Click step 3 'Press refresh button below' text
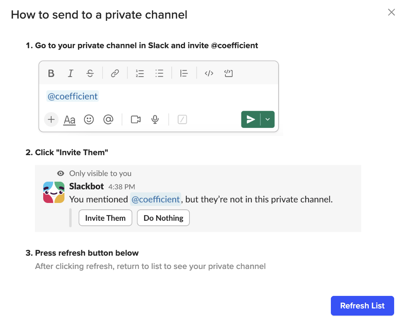Screen dimensions: 404x327 click(x=82, y=253)
